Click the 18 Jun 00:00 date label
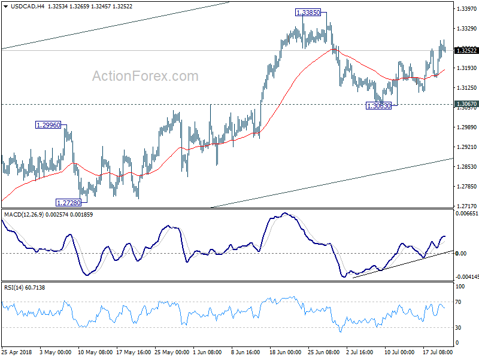479x359 pixels. pos(286,352)
